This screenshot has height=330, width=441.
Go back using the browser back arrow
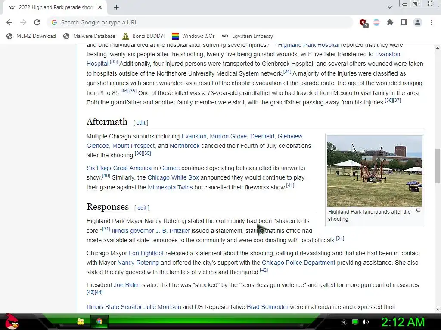9,22
